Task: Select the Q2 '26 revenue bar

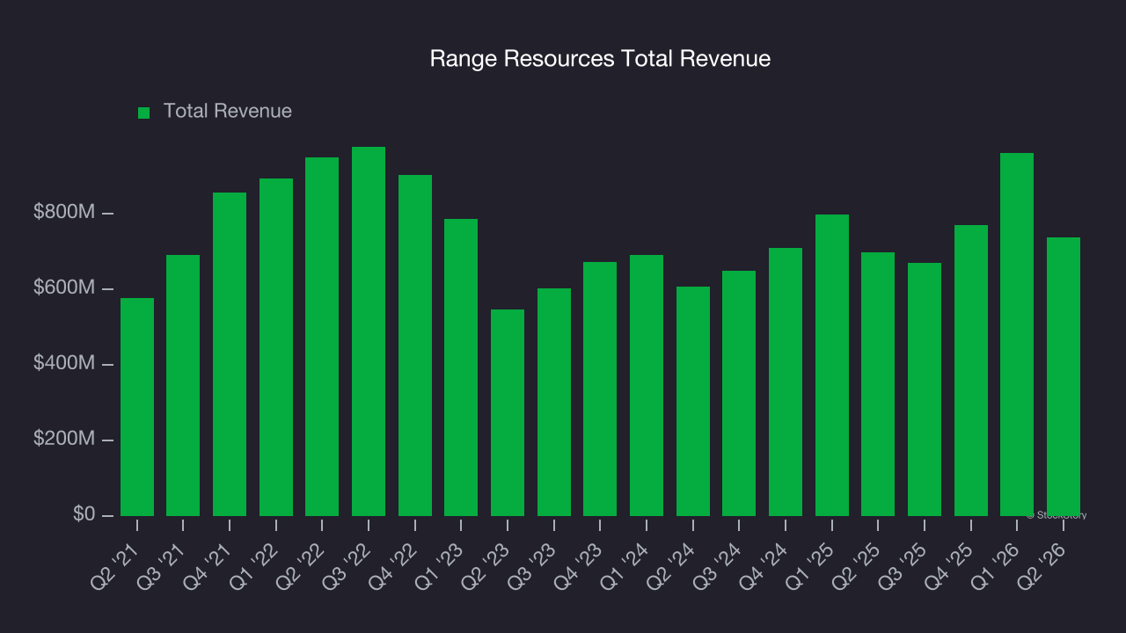Action: click(x=1064, y=376)
